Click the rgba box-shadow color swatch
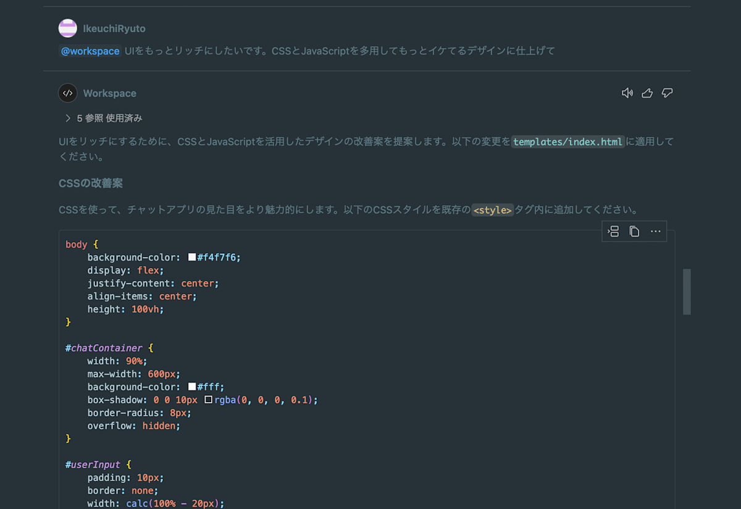Viewport: 741px width, 509px height. tap(208, 400)
